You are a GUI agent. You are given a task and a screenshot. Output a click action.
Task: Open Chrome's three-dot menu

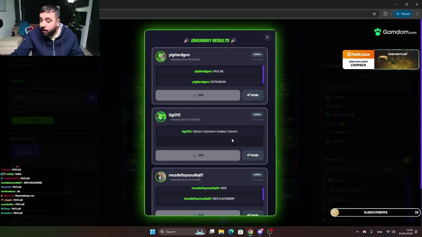(x=417, y=14)
